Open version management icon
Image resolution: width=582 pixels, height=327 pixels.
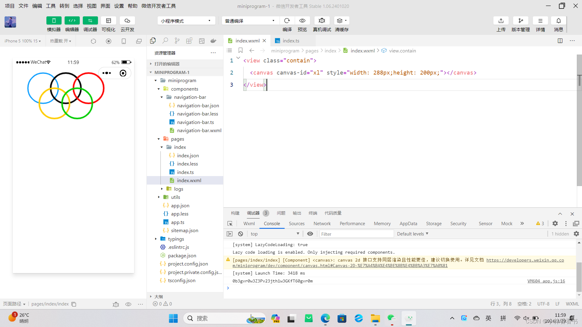click(521, 21)
